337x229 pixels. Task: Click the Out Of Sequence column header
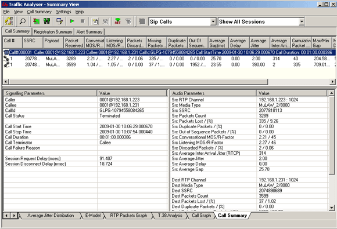coord(198,43)
